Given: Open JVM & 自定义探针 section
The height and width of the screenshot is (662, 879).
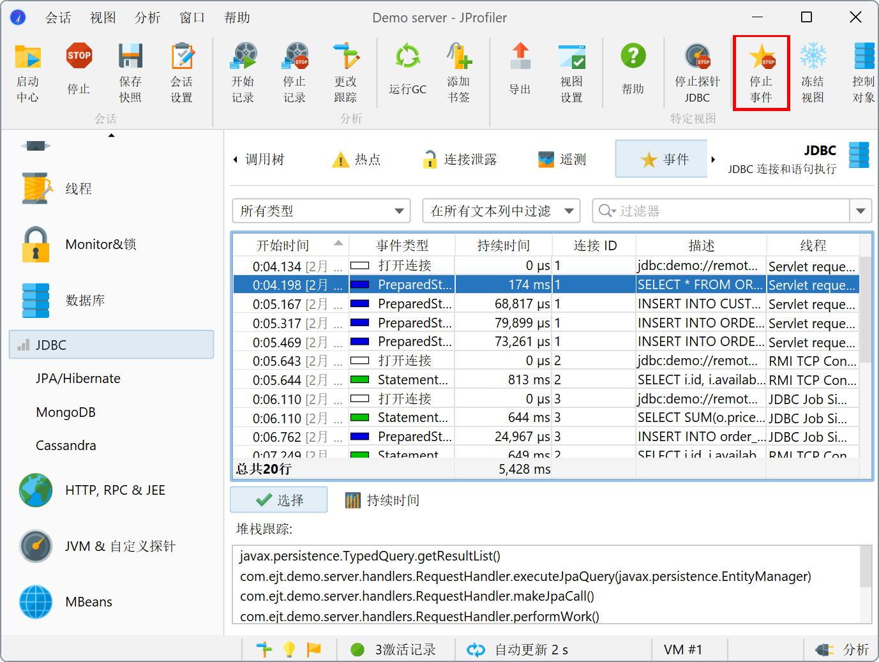Looking at the screenshot, I should point(98,546).
